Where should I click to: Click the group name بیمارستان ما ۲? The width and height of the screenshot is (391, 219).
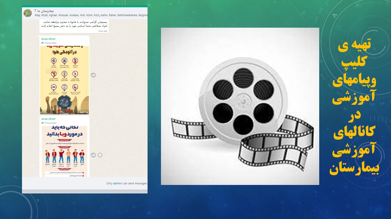click(51, 11)
